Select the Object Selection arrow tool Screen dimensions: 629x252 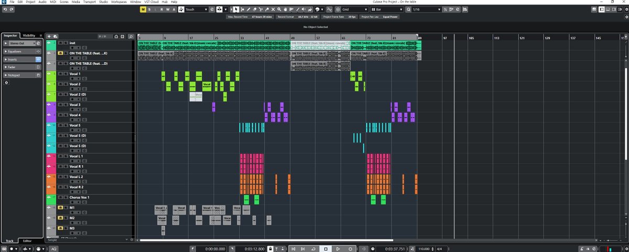pos(235,9)
